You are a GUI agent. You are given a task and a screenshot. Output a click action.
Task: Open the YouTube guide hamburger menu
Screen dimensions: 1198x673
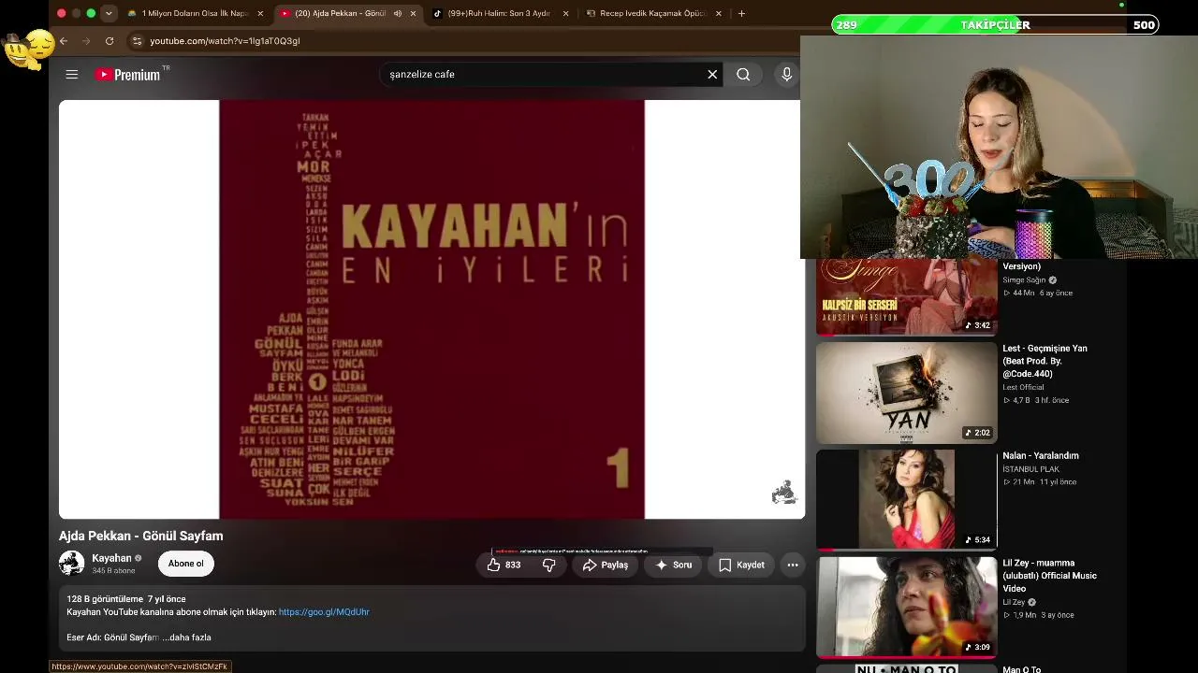(72, 74)
